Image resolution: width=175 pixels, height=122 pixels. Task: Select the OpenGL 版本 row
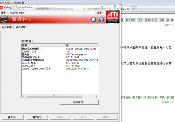point(60,66)
